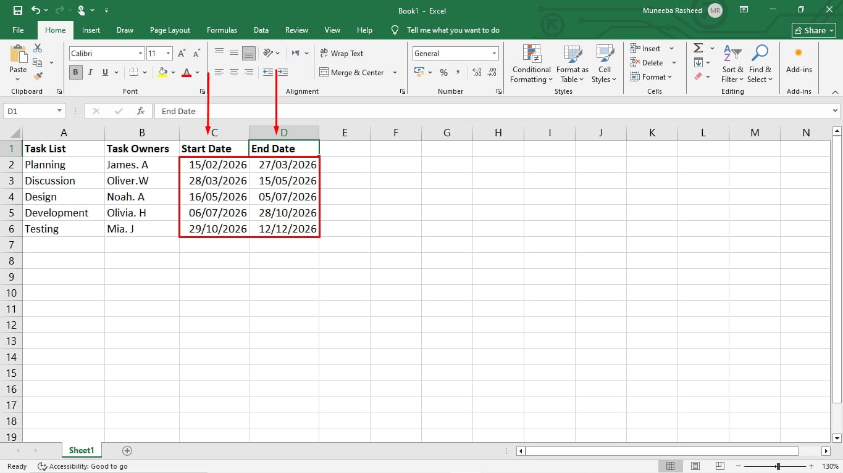Screen dimensions: 843x473
Task: Click the Format Painter brush icon
Action: (x=38, y=76)
